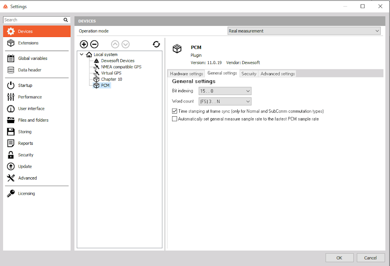The image size is (390, 266).
Task: Click the move up arrow icon
Action: pyautogui.click(x=115, y=44)
